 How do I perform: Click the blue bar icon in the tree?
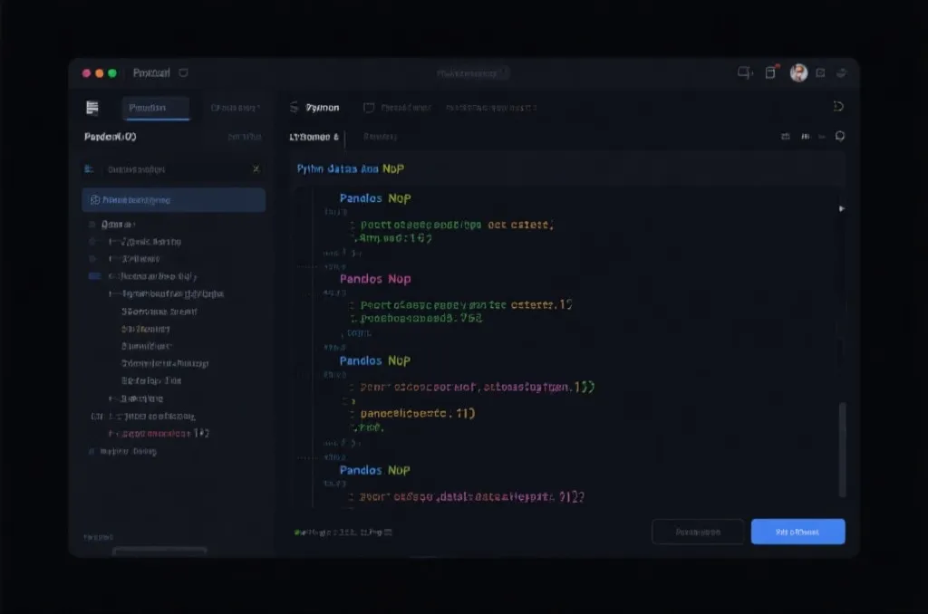coord(94,276)
